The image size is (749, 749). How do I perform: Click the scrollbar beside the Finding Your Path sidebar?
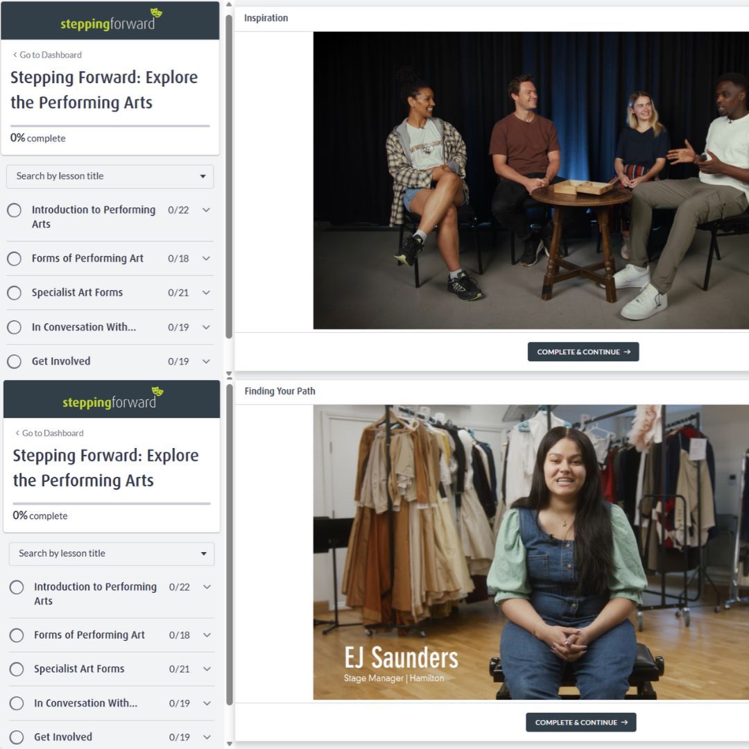pos(230,544)
